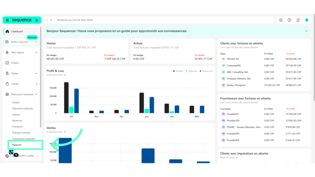
Task: Click the green help question icon
Action: [x=307, y=20]
